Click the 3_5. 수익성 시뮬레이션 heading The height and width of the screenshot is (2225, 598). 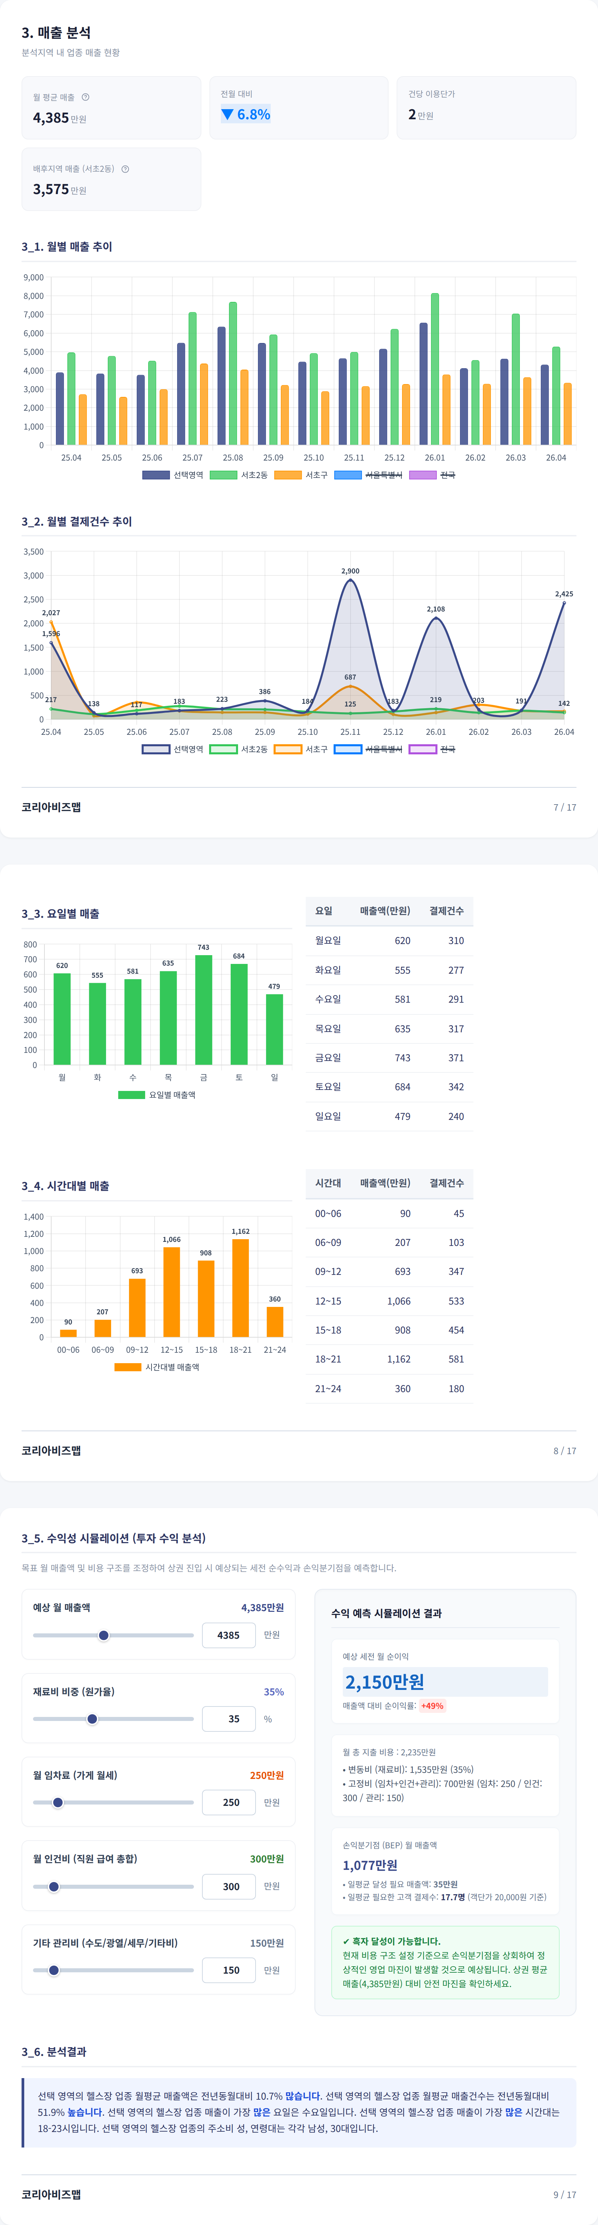coord(114,1538)
